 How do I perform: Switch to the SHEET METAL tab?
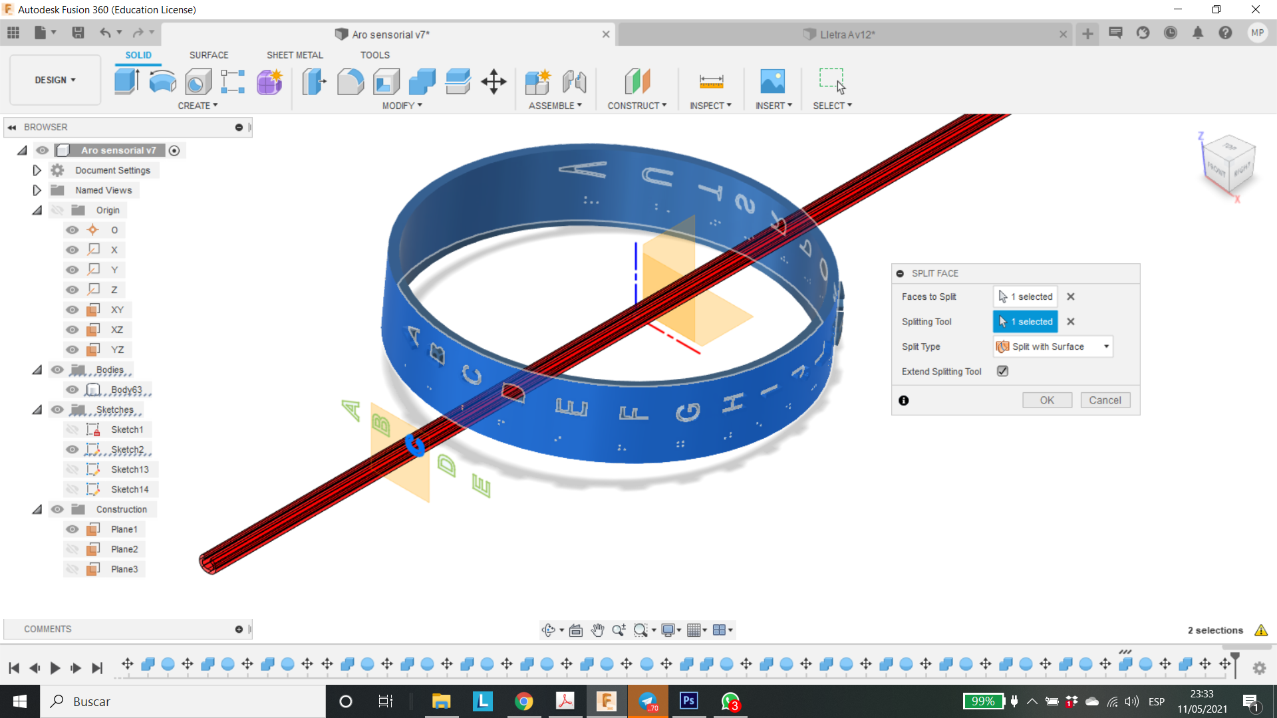click(295, 55)
